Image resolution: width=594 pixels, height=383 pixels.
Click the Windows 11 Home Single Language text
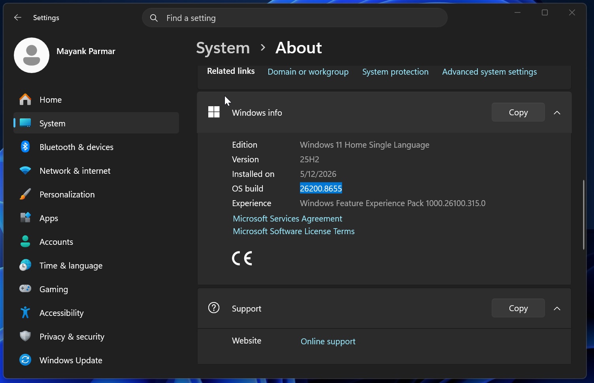364,145
